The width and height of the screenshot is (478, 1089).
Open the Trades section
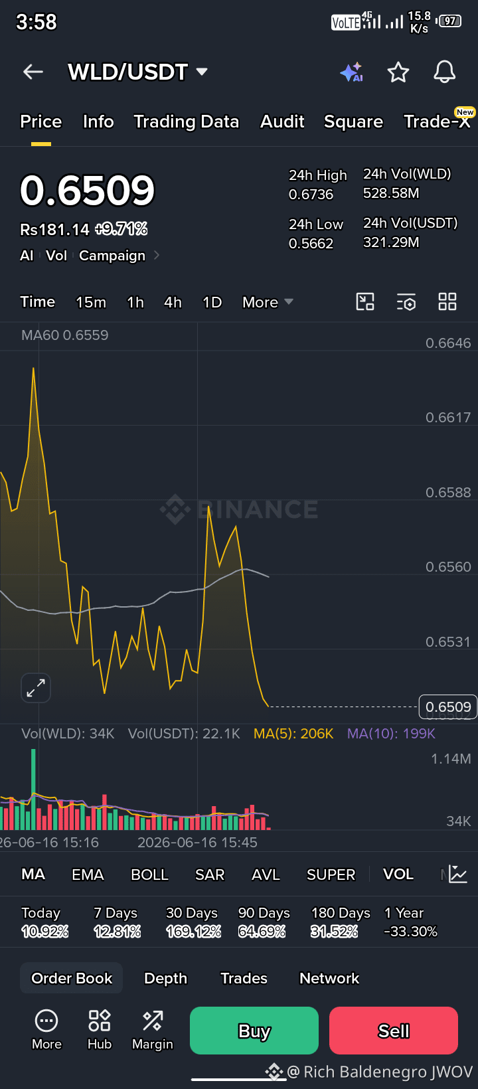pos(244,978)
